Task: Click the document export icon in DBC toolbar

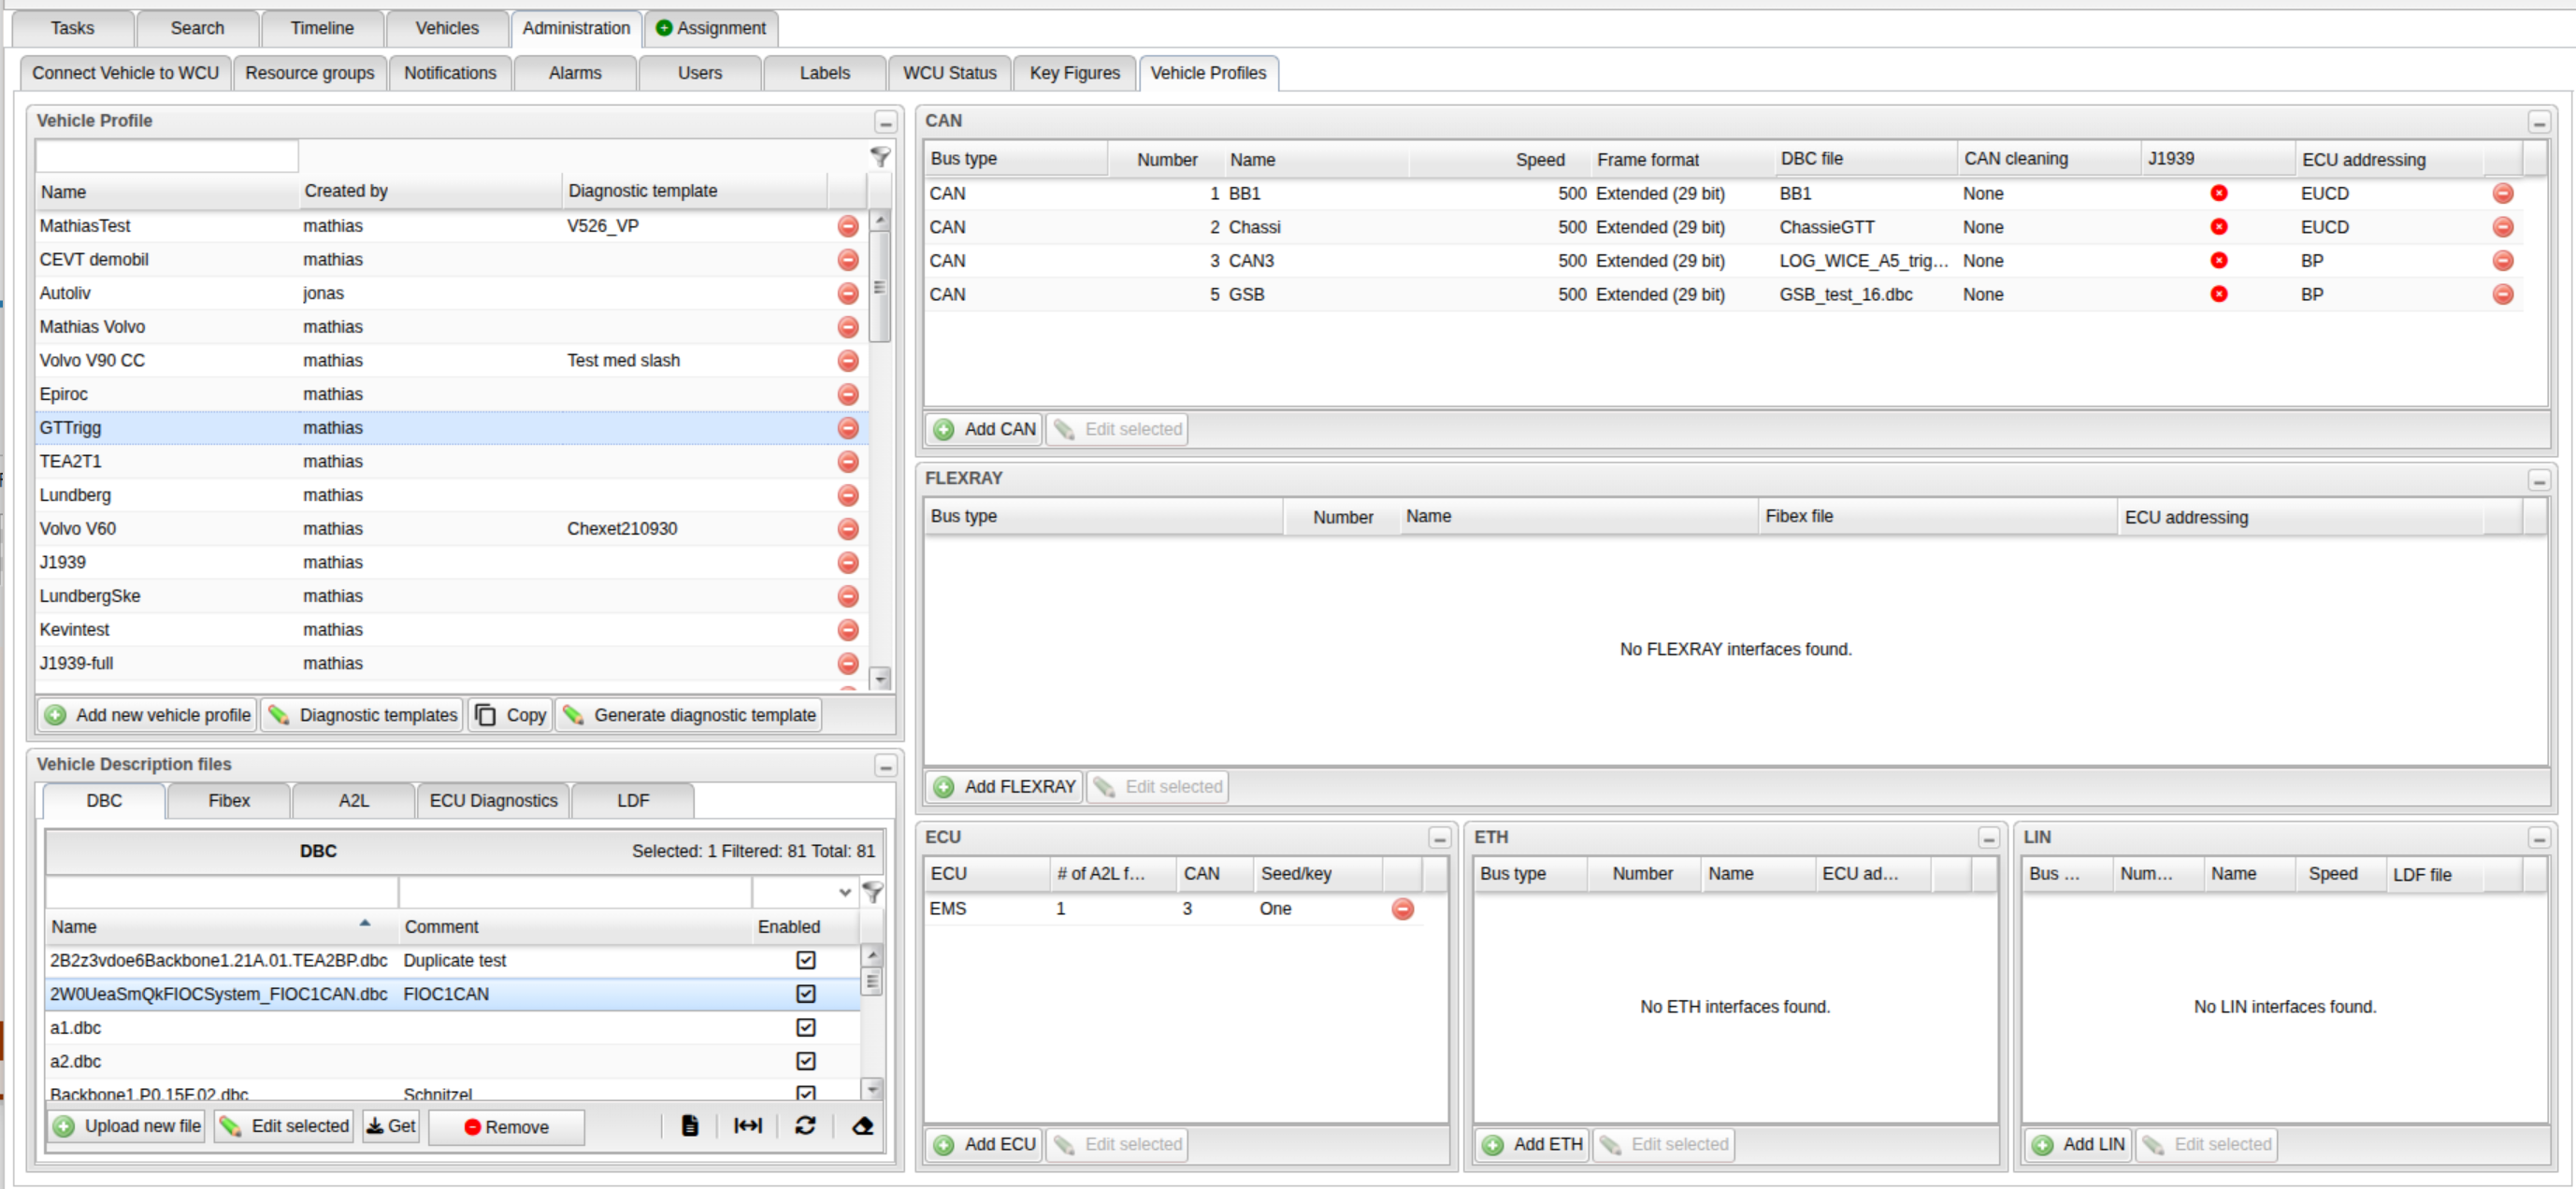Action: pos(690,1126)
